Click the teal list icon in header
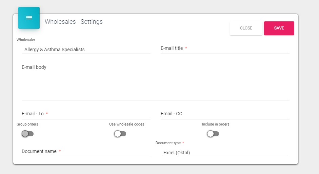 29,18
